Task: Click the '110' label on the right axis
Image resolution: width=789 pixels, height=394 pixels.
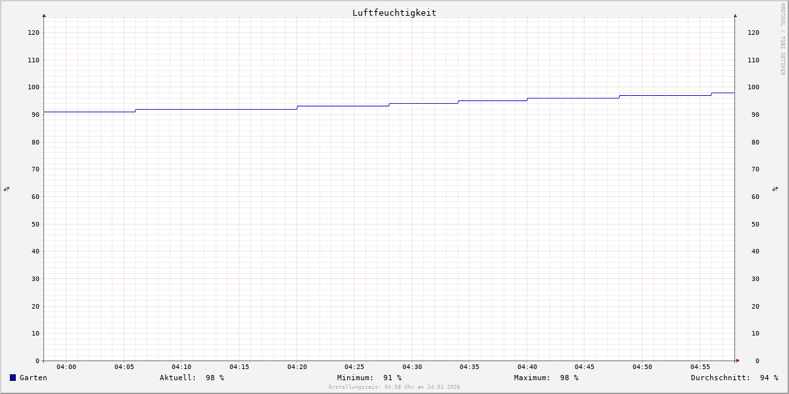Action: tap(753, 60)
